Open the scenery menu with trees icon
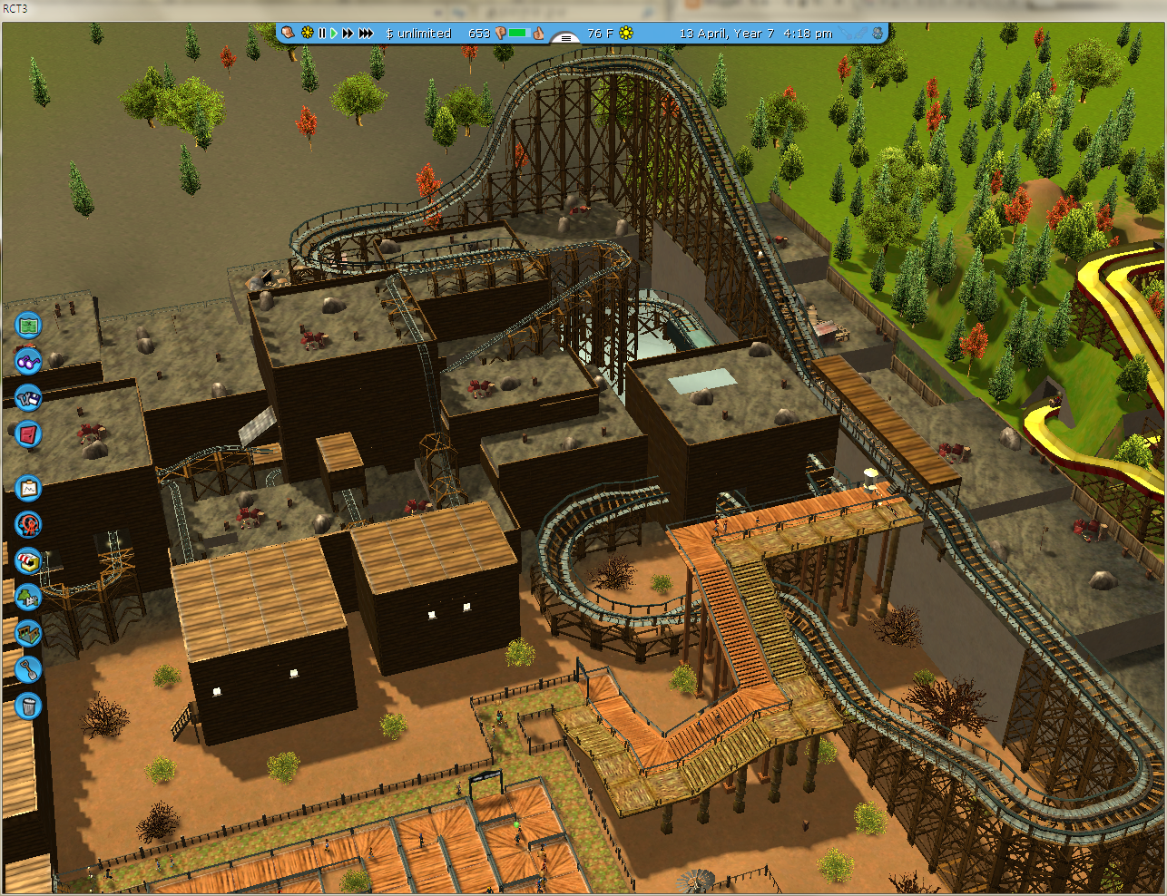This screenshot has width=1167, height=896. click(x=28, y=597)
